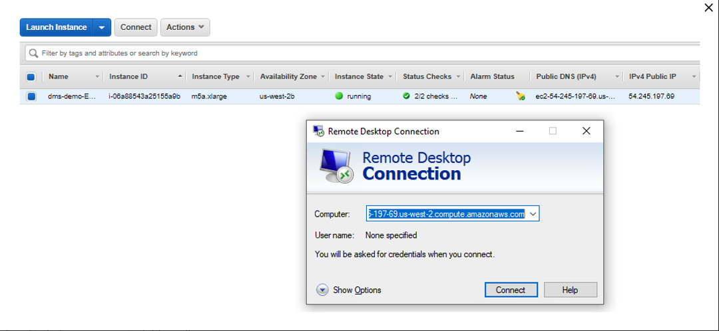Click the Help button in the dialog

coord(570,290)
